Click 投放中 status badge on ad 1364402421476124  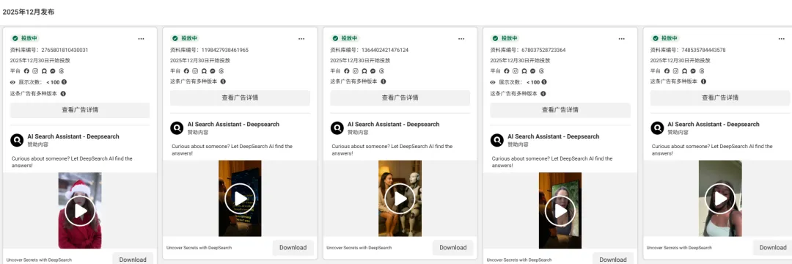tap(345, 38)
